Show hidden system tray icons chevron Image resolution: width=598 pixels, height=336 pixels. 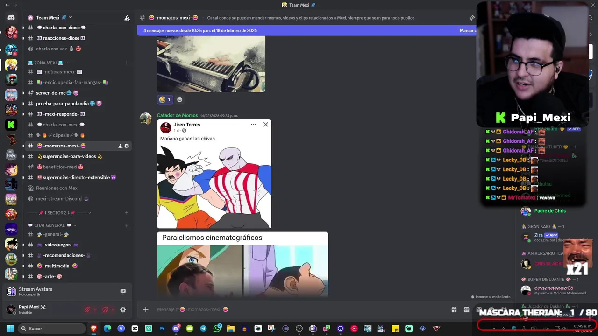[494, 329]
